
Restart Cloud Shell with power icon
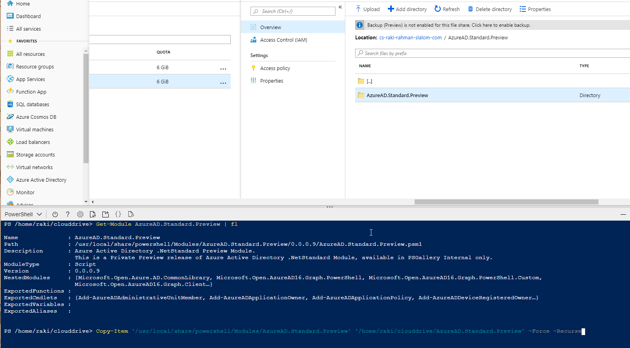pyautogui.click(x=55, y=214)
